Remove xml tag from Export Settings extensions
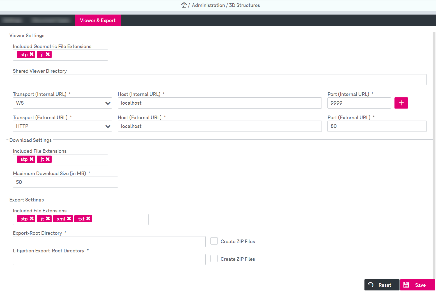Viewport: 436px width, 291px height. (x=69, y=219)
